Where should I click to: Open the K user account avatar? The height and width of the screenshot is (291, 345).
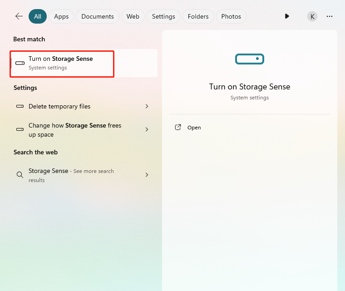(312, 16)
